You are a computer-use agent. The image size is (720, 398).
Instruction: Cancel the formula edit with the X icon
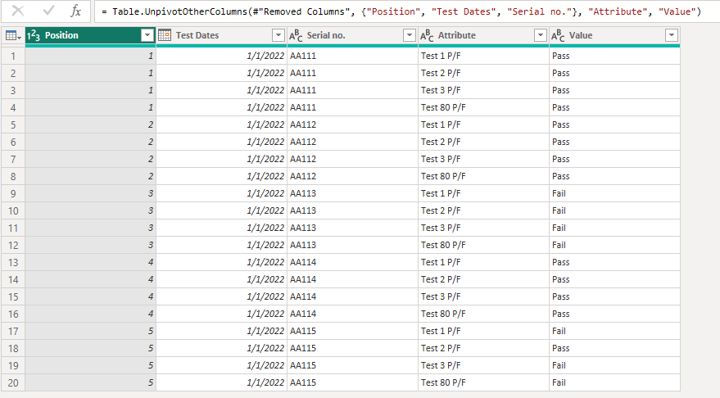point(17,11)
